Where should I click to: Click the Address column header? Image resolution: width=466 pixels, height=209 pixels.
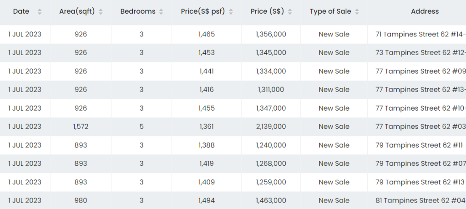pyautogui.click(x=425, y=11)
